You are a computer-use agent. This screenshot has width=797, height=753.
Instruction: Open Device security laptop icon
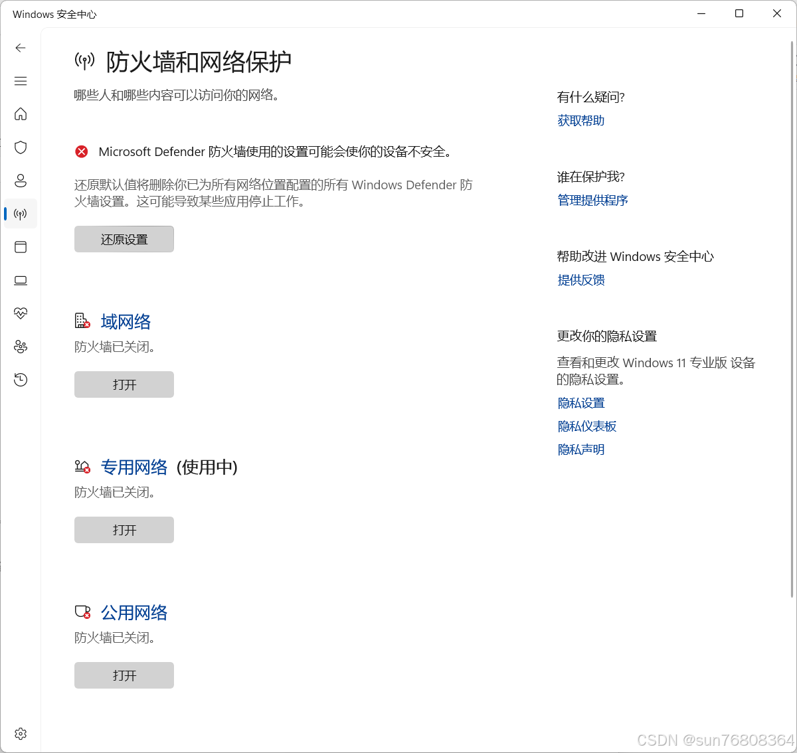pos(21,280)
